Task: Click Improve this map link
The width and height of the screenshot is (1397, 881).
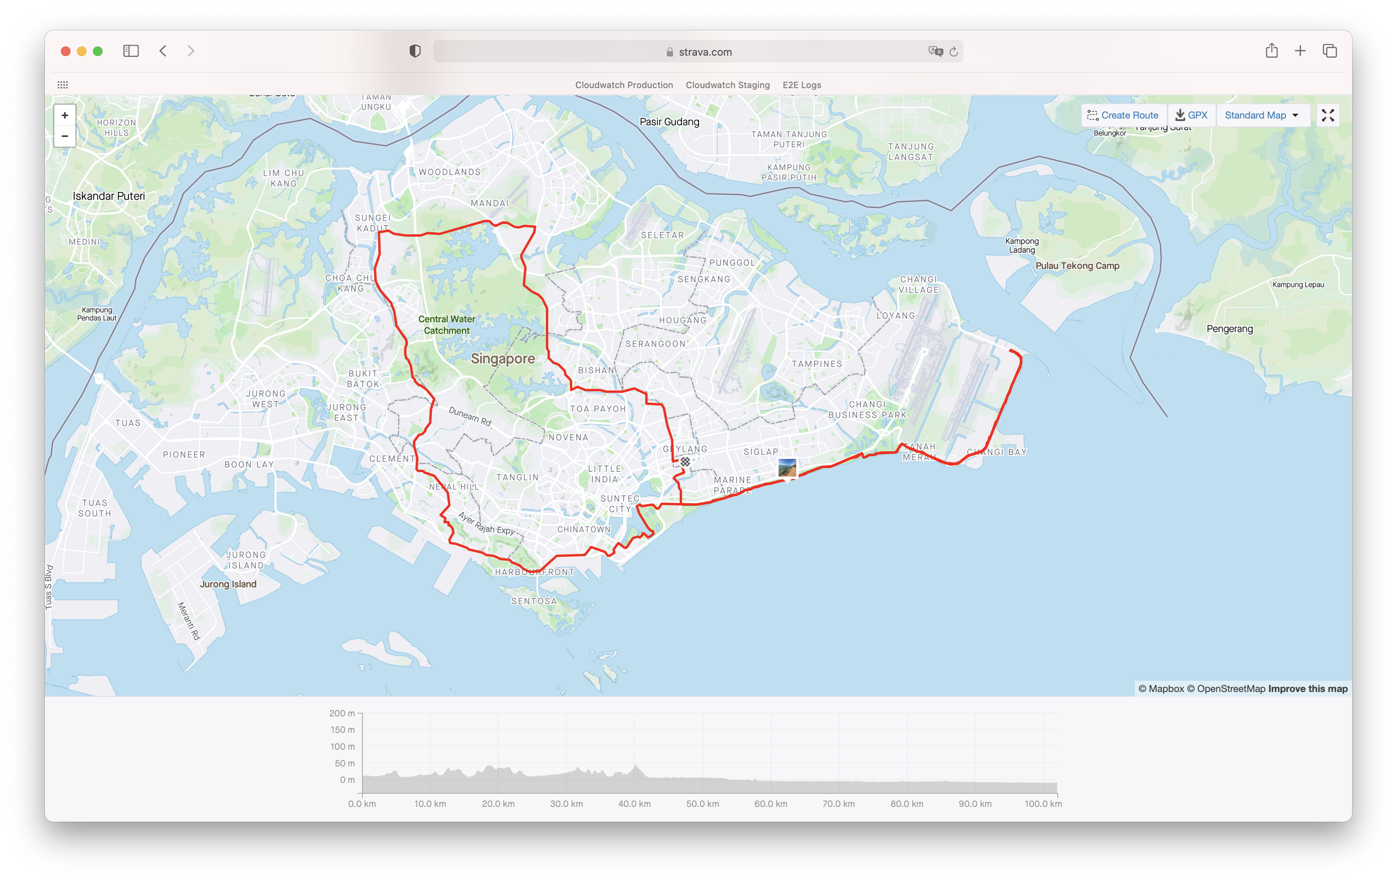Action: point(1308,688)
